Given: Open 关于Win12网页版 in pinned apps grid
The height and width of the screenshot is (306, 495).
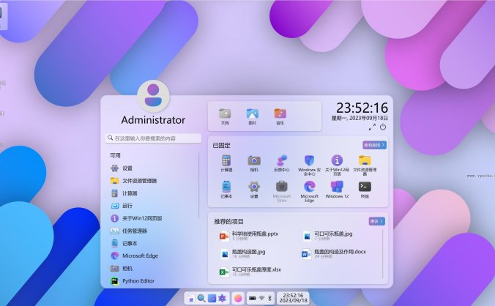Looking at the screenshot, I should [337, 165].
